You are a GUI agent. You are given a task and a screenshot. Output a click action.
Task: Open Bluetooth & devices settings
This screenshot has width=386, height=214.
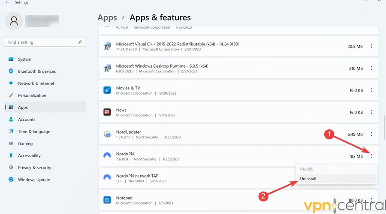coord(45,71)
